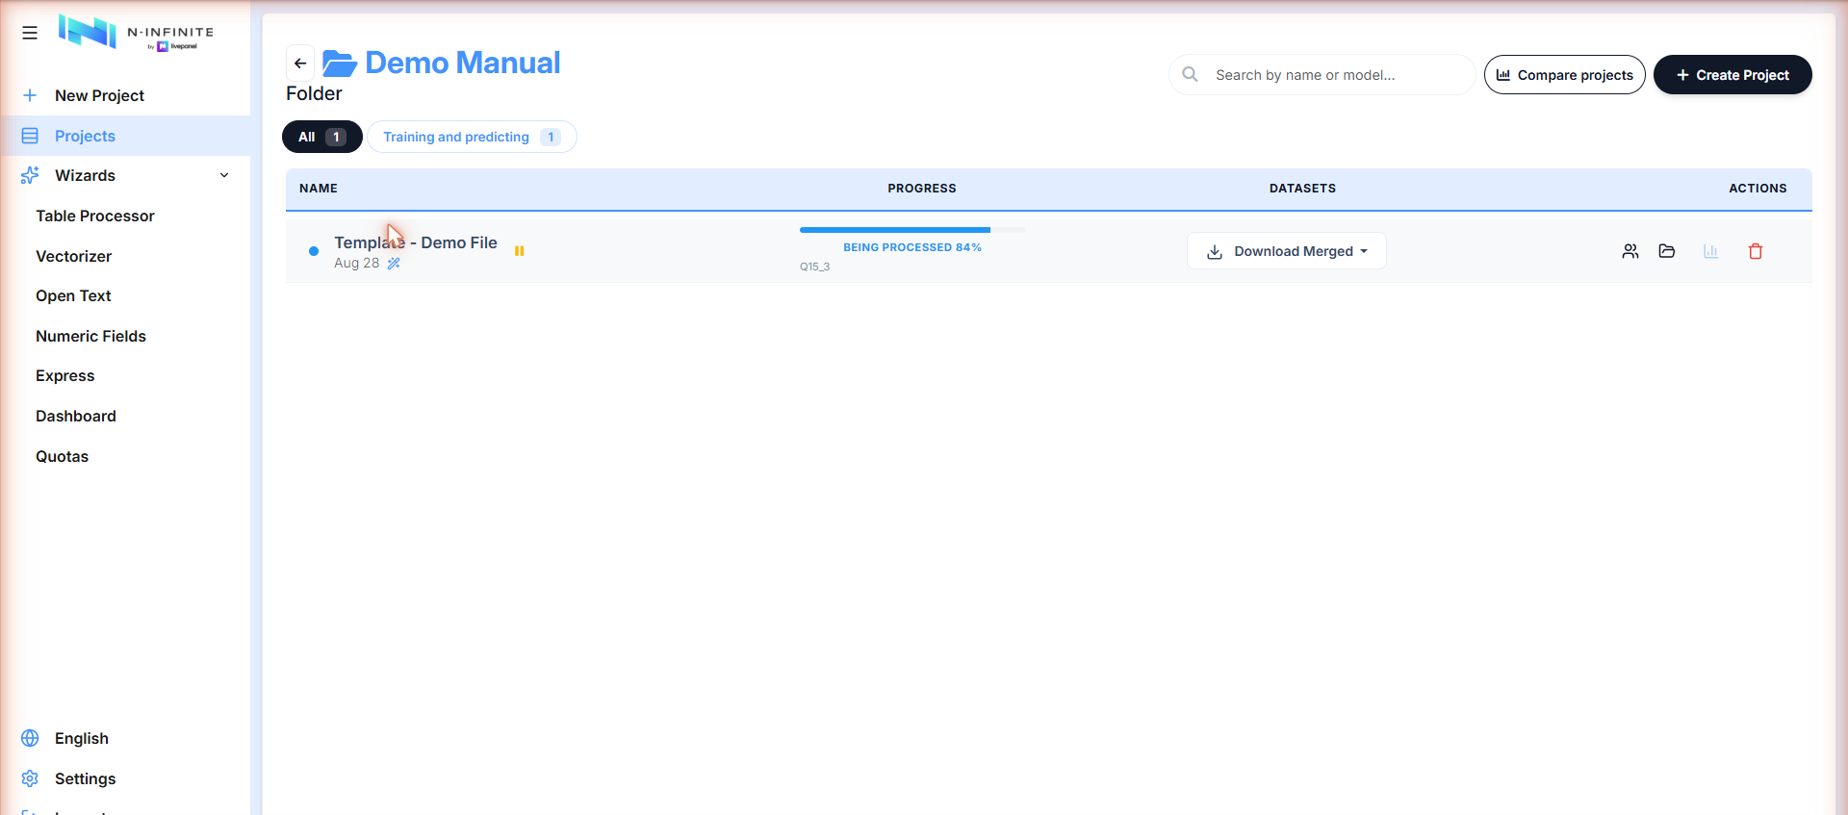Open the Download Merged dropdown
Image resolution: width=1848 pixels, height=815 pixels.
pyautogui.click(x=1286, y=251)
